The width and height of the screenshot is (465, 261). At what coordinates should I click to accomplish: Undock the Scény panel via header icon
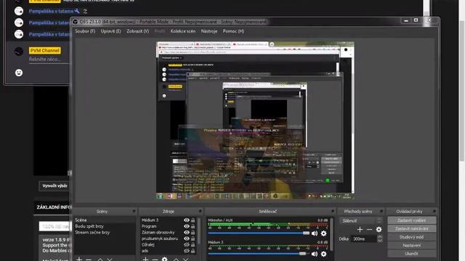pos(134,211)
